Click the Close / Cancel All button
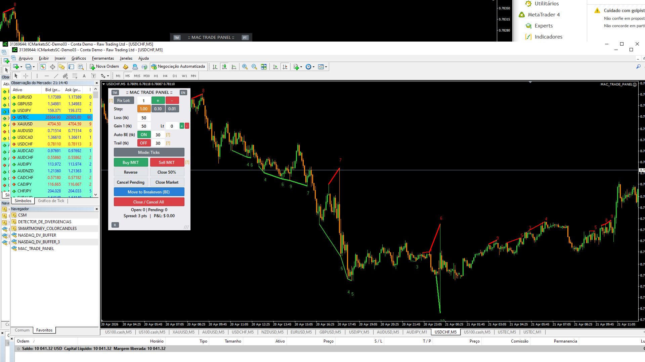Viewport: 645px width, 362px height. (x=149, y=202)
